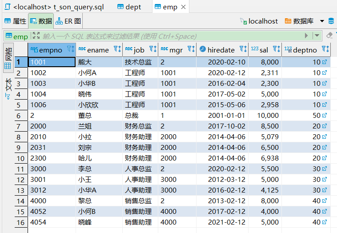This screenshot has width=337, height=233.
Task: Open foreign key link in 董总 row
Action: [325, 116]
